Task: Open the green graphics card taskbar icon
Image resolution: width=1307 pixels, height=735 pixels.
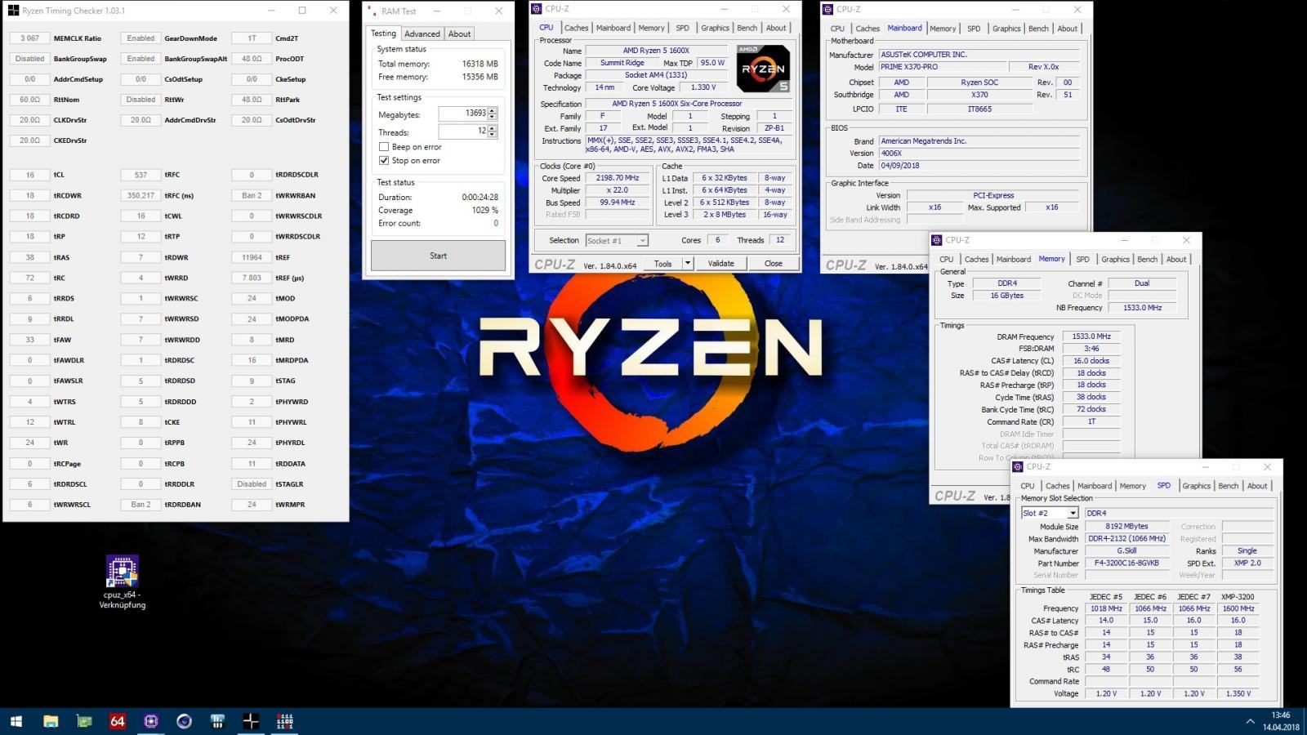Action: [x=84, y=721]
